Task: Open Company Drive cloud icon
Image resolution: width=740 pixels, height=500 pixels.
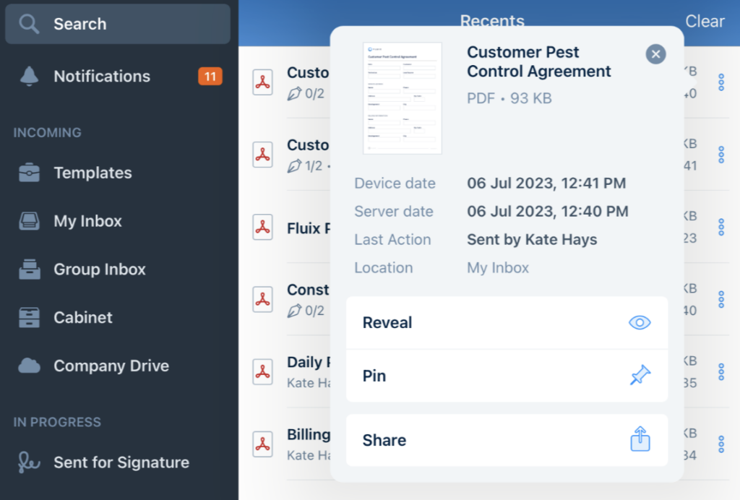Action: [x=29, y=366]
